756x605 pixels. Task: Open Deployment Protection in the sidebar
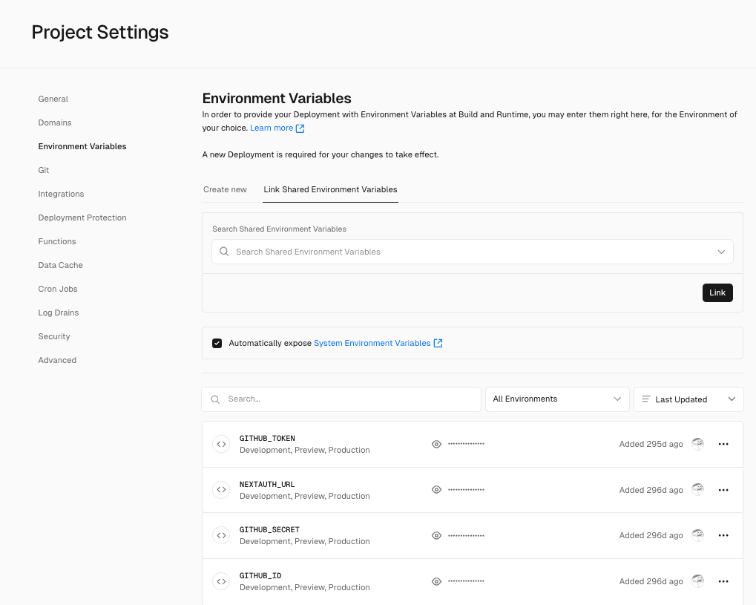pos(82,218)
